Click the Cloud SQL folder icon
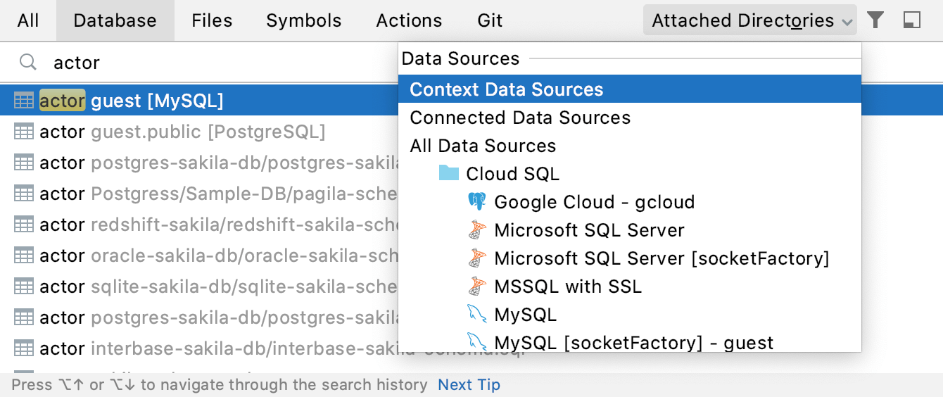The height and width of the screenshot is (397, 943). pyautogui.click(x=449, y=173)
